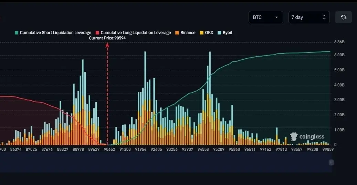Click the refresh chart icon button
The width and height of the screenshot is (357, 185).
click(344, 17)
